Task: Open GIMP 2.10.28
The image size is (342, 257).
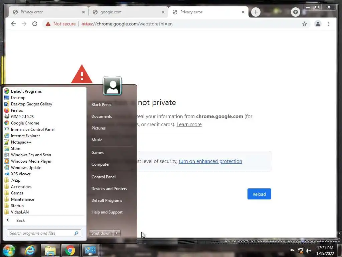Action: [22, 117]
